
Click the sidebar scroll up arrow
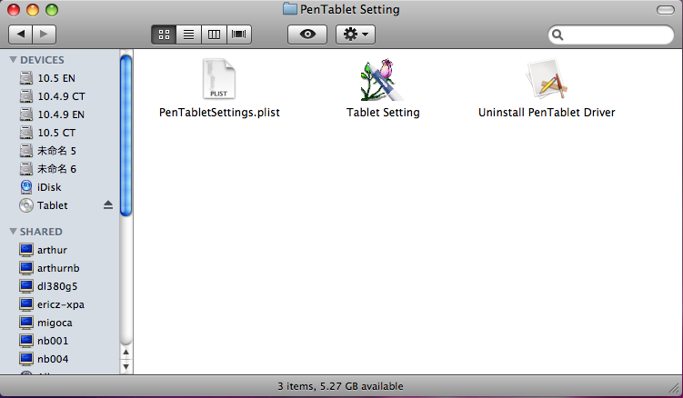point(126,353)
